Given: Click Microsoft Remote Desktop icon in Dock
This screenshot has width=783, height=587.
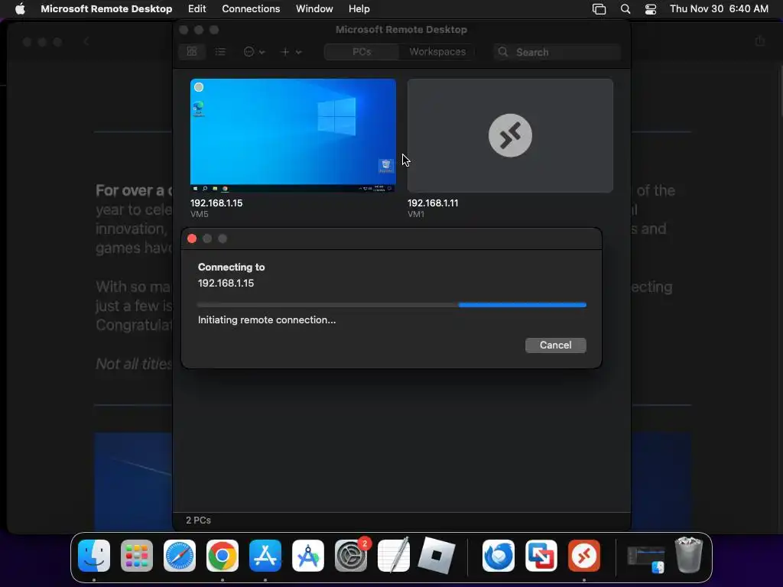Looking at the screenshot, I should click(x=583, y=556).
